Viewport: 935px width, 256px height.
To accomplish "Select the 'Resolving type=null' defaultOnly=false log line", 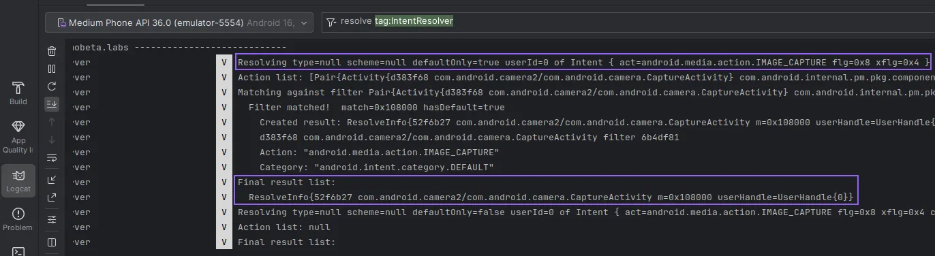I will (586, 212).
